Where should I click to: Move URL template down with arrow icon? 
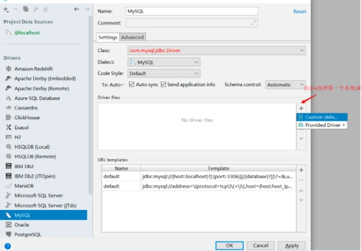tap(301, 200)
